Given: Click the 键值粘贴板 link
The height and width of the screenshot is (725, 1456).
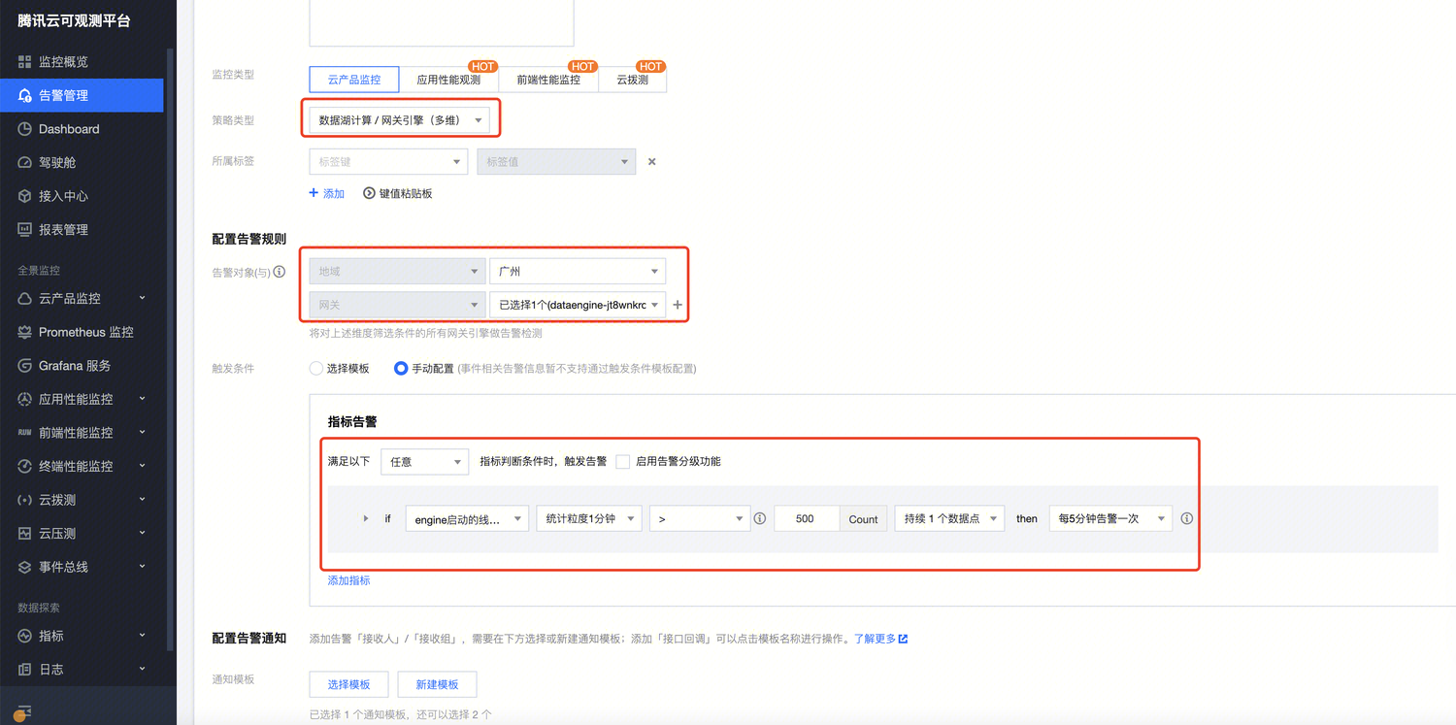Looking at the screenshot, I should click(x=406, y=193).
